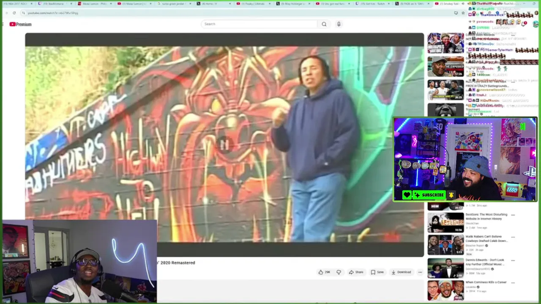Click the browser address bar URL
Screen dimensions: 541x304
click(53, 13)
